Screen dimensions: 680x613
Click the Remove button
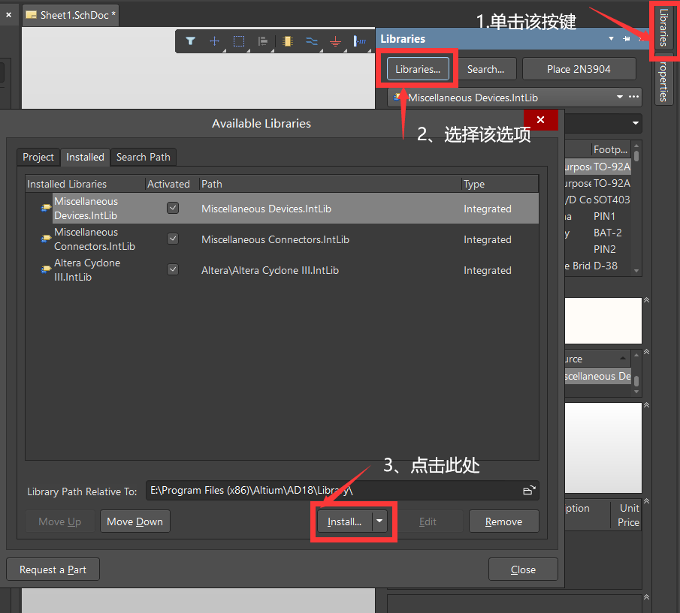tap(504, 521)
